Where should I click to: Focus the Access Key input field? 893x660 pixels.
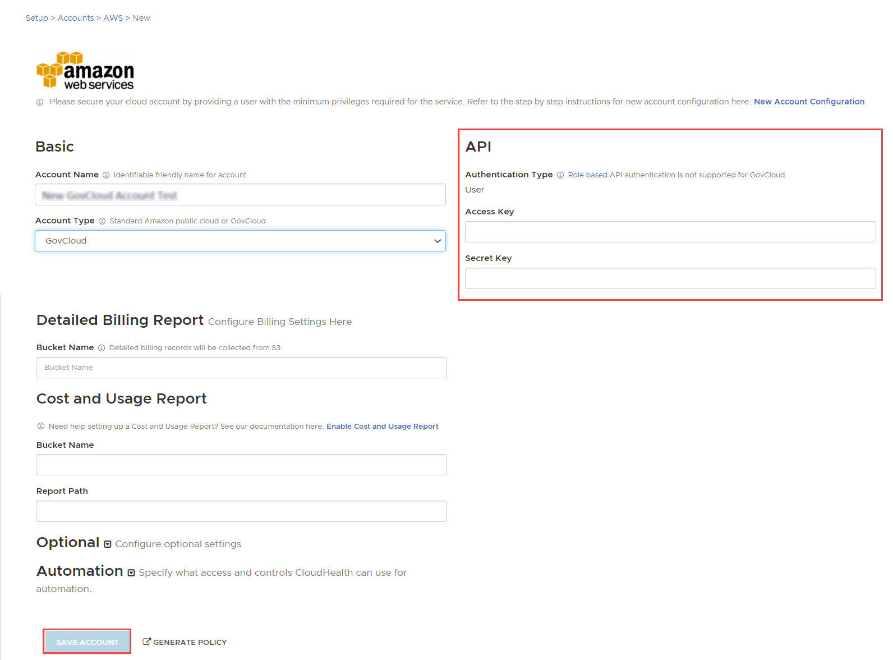pyautogui.click(x=670, y=232)
